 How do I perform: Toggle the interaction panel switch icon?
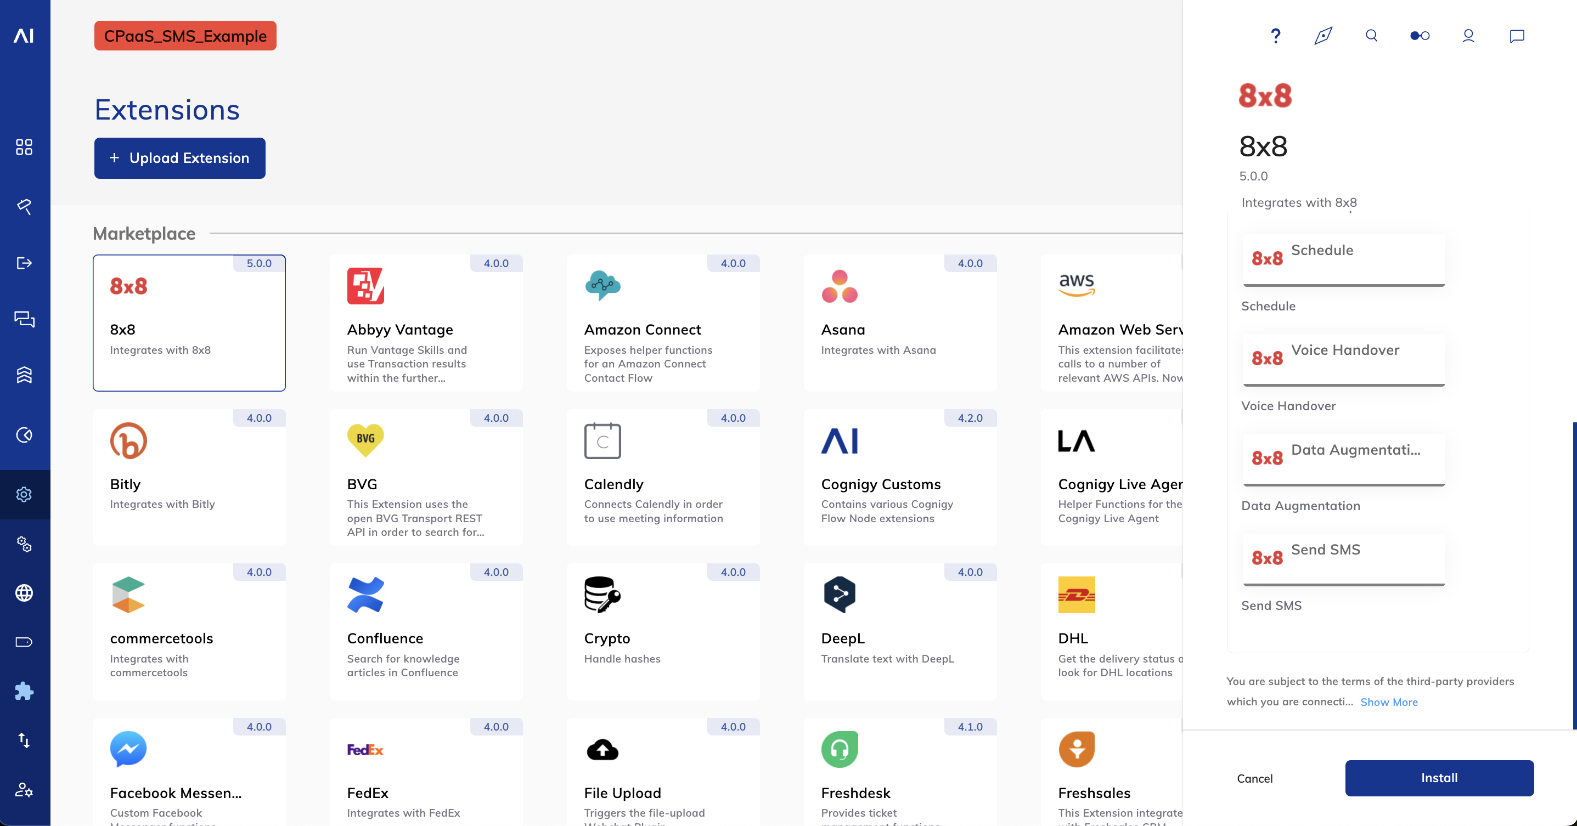coord(1420,36)
